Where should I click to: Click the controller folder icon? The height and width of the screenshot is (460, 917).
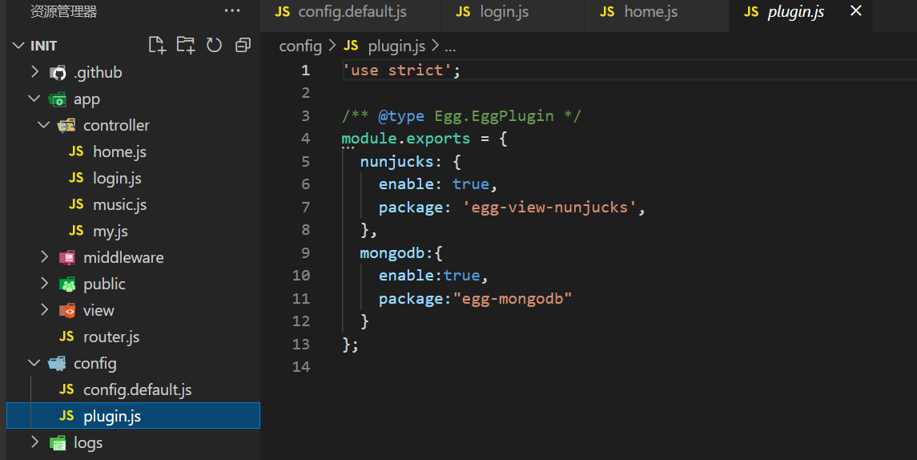(66, 125)
